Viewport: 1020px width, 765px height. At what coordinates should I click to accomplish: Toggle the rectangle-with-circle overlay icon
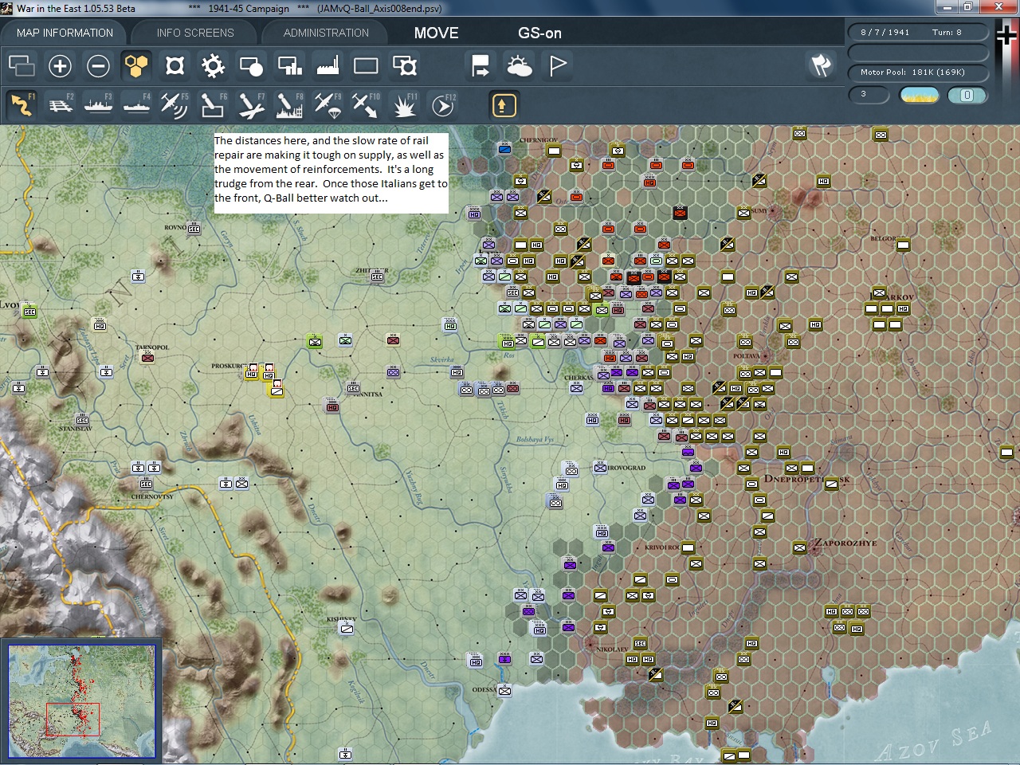(251, 65)
